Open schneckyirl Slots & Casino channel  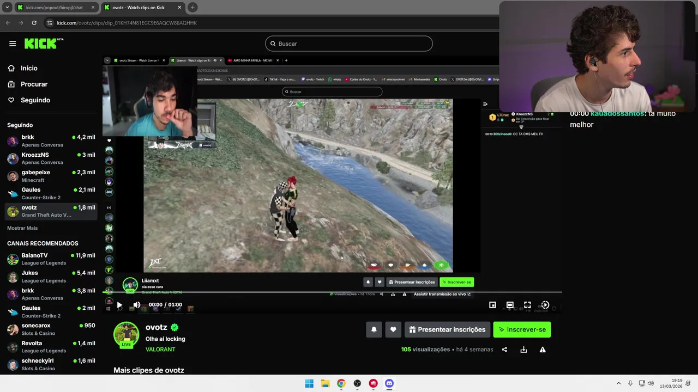pos(51,364)
